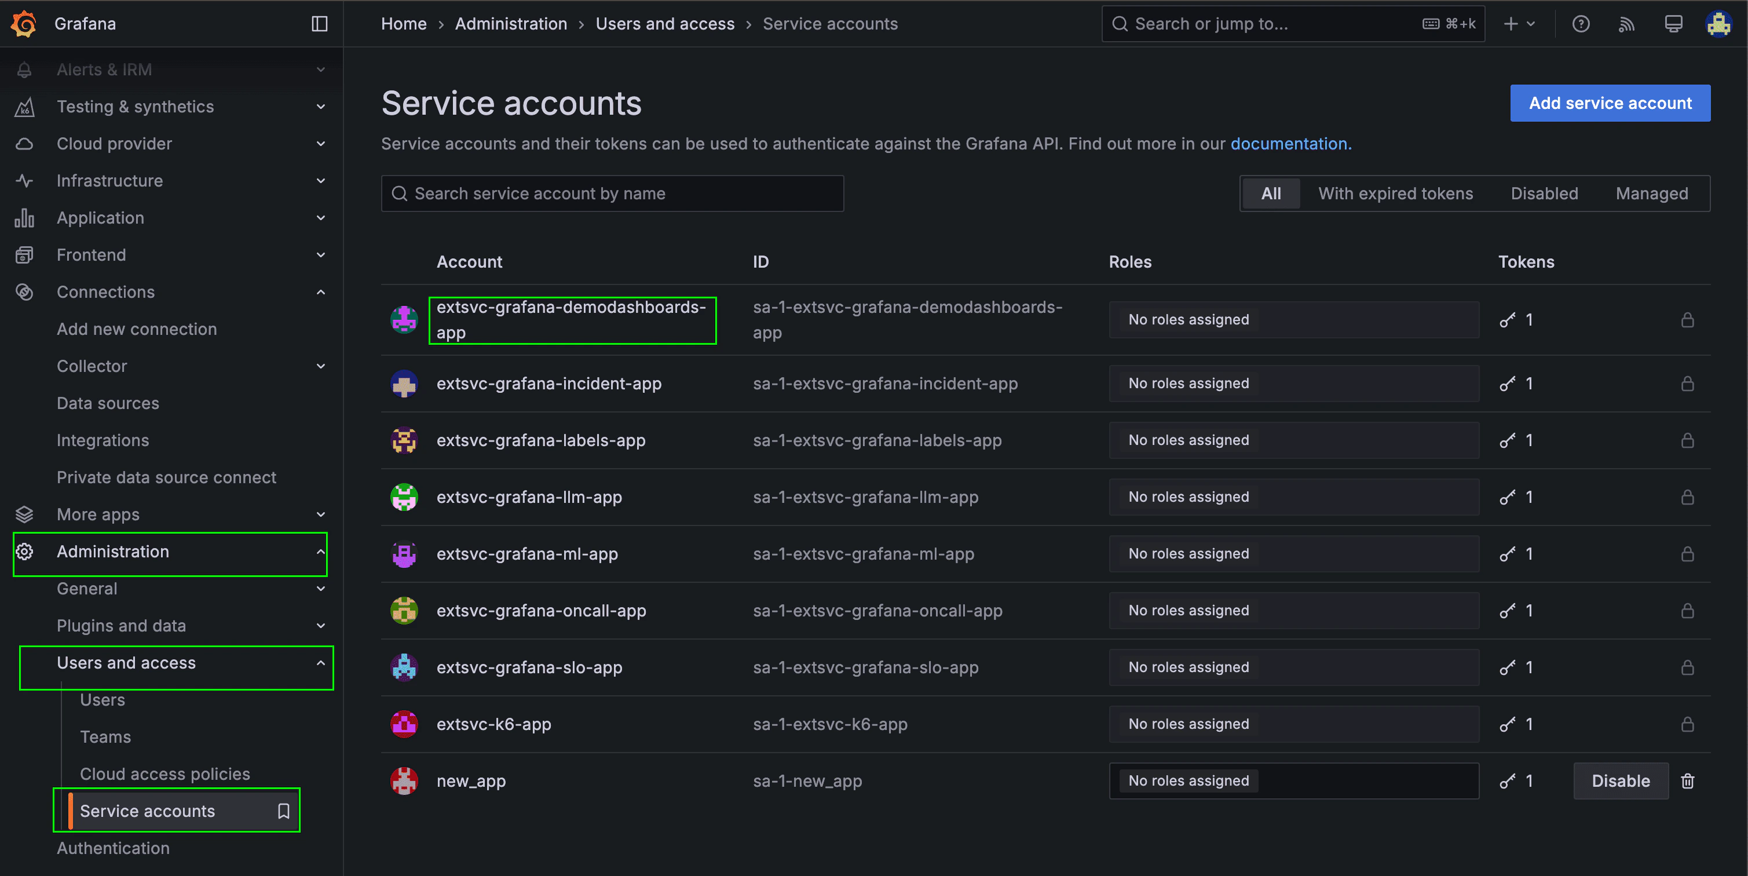Image resolution: width=1748 pixels, height=876 pixels.
Task: Open the news RSS feed icon
Action: [1626, 24]
